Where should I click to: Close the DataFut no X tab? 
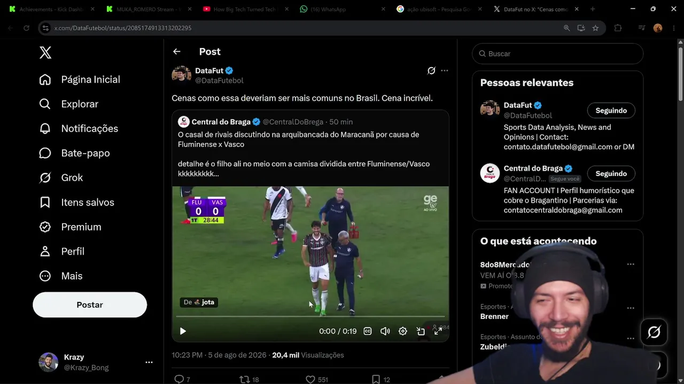[x=577, y=9]
